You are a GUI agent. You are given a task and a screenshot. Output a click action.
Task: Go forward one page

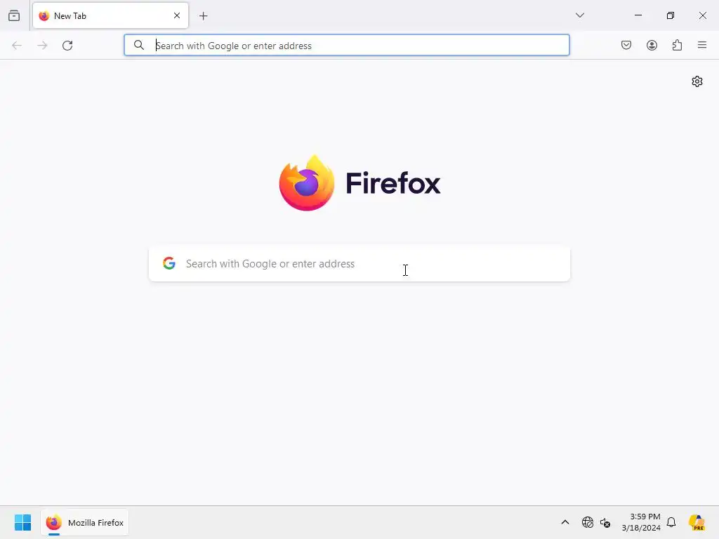[42, 46]
